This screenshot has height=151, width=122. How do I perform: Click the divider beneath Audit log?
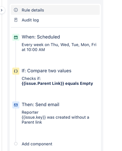coord(55,27)
